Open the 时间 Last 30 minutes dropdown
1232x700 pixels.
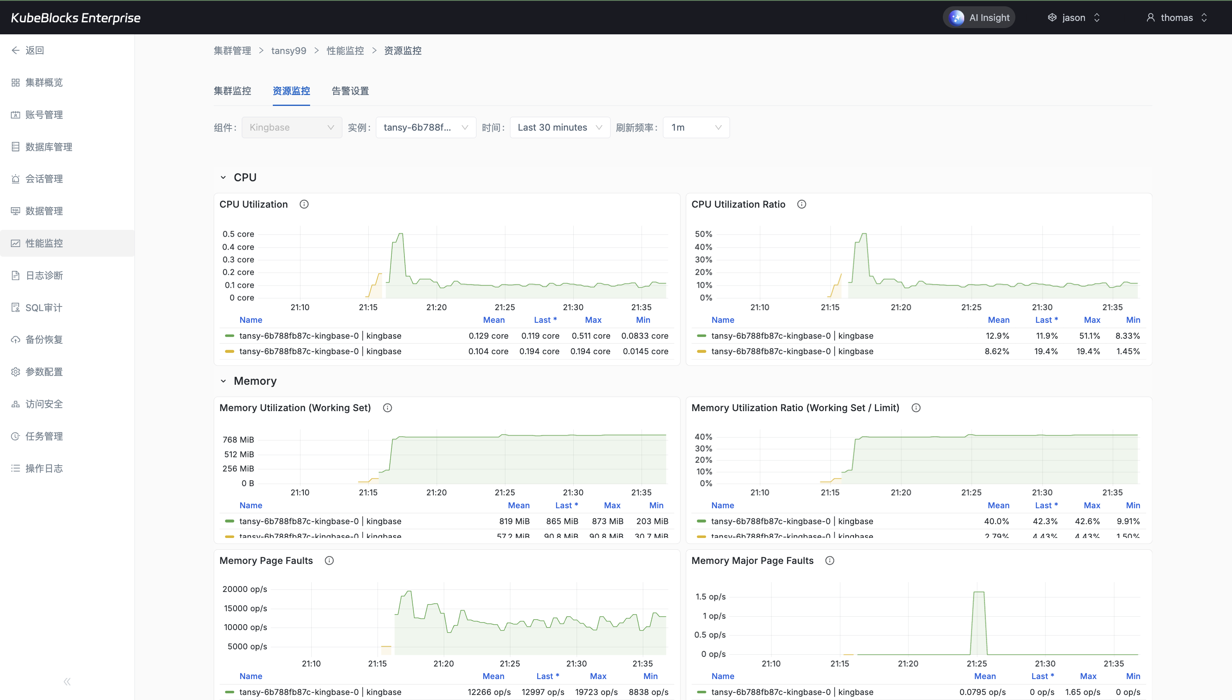tap(559, 127)
